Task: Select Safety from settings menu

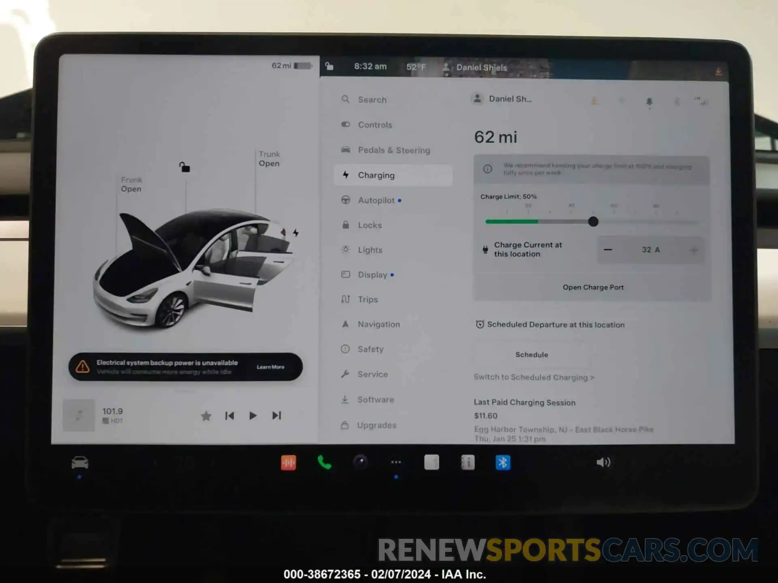Action: tap(370, 349)
